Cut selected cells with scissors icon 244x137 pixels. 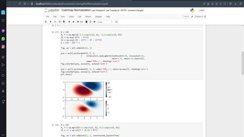[x=55, y=22]
